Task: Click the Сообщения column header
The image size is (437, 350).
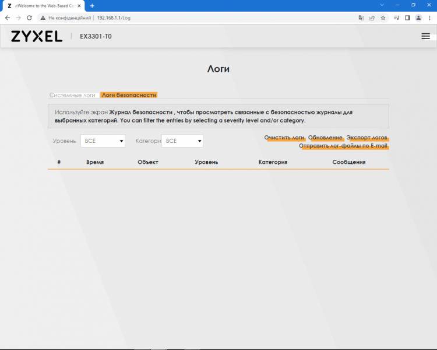Action: click(349, 162)
